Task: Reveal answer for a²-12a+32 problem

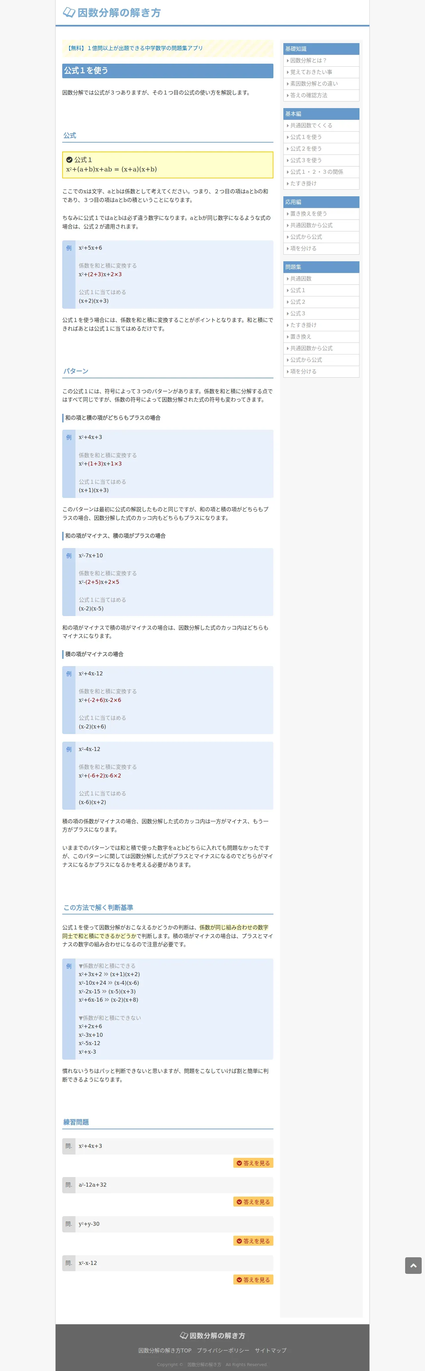Action: point(254,1202)
